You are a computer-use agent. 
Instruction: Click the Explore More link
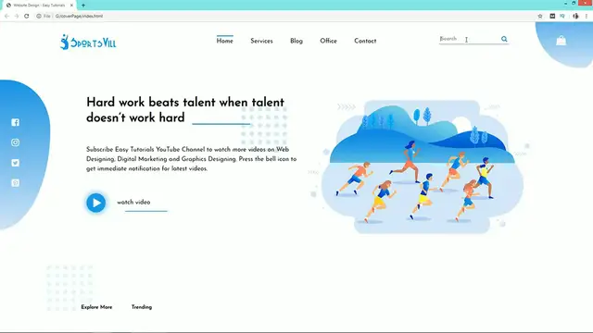[x=96, y=307]
